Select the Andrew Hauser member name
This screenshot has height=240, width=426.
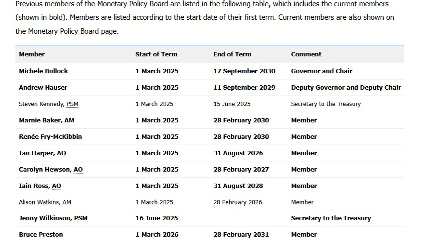coord(43,87)
